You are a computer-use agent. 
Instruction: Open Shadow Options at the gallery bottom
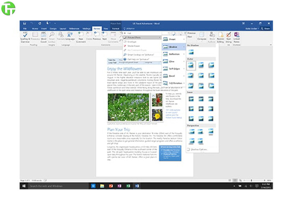198,150
